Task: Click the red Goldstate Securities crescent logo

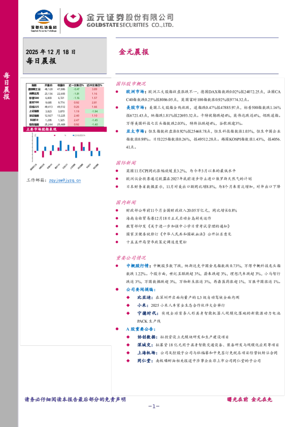Action: click(x=73, y=20)
